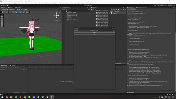Click the big button in aMyoi window

pyautogui.click(x=94, y=34)
